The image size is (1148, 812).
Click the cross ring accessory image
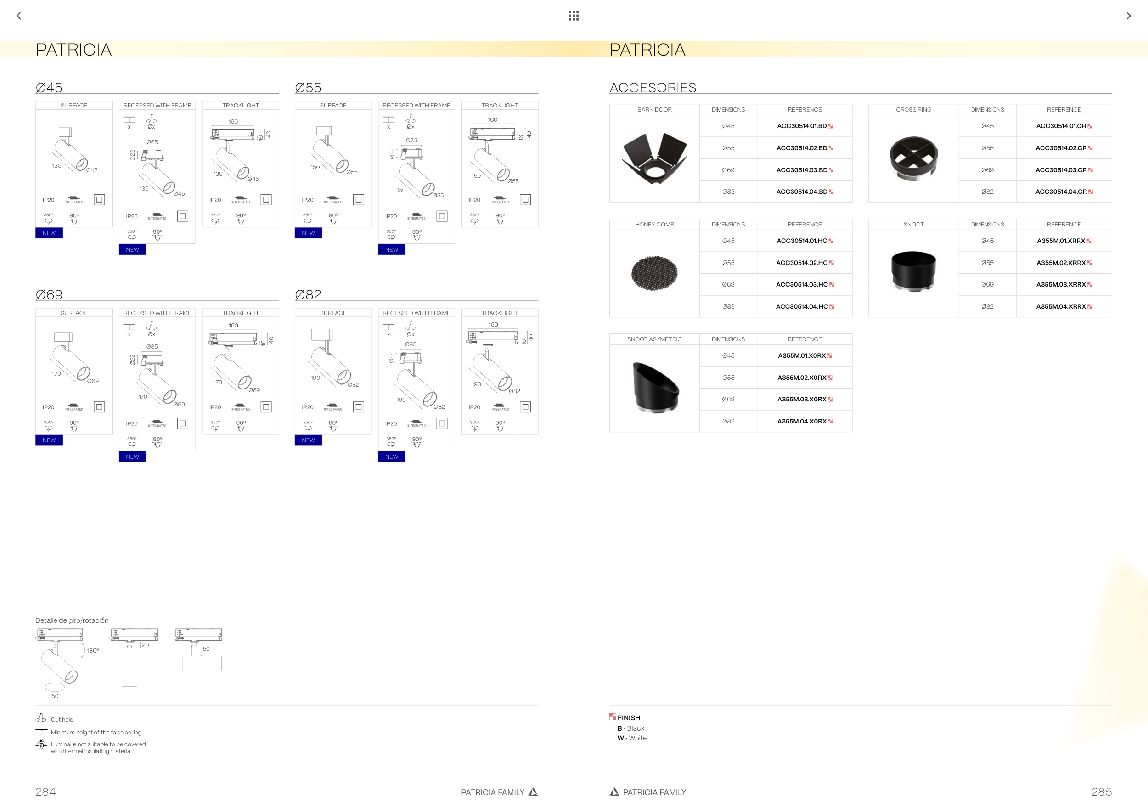pyautogui.click(x=913, y=158)
